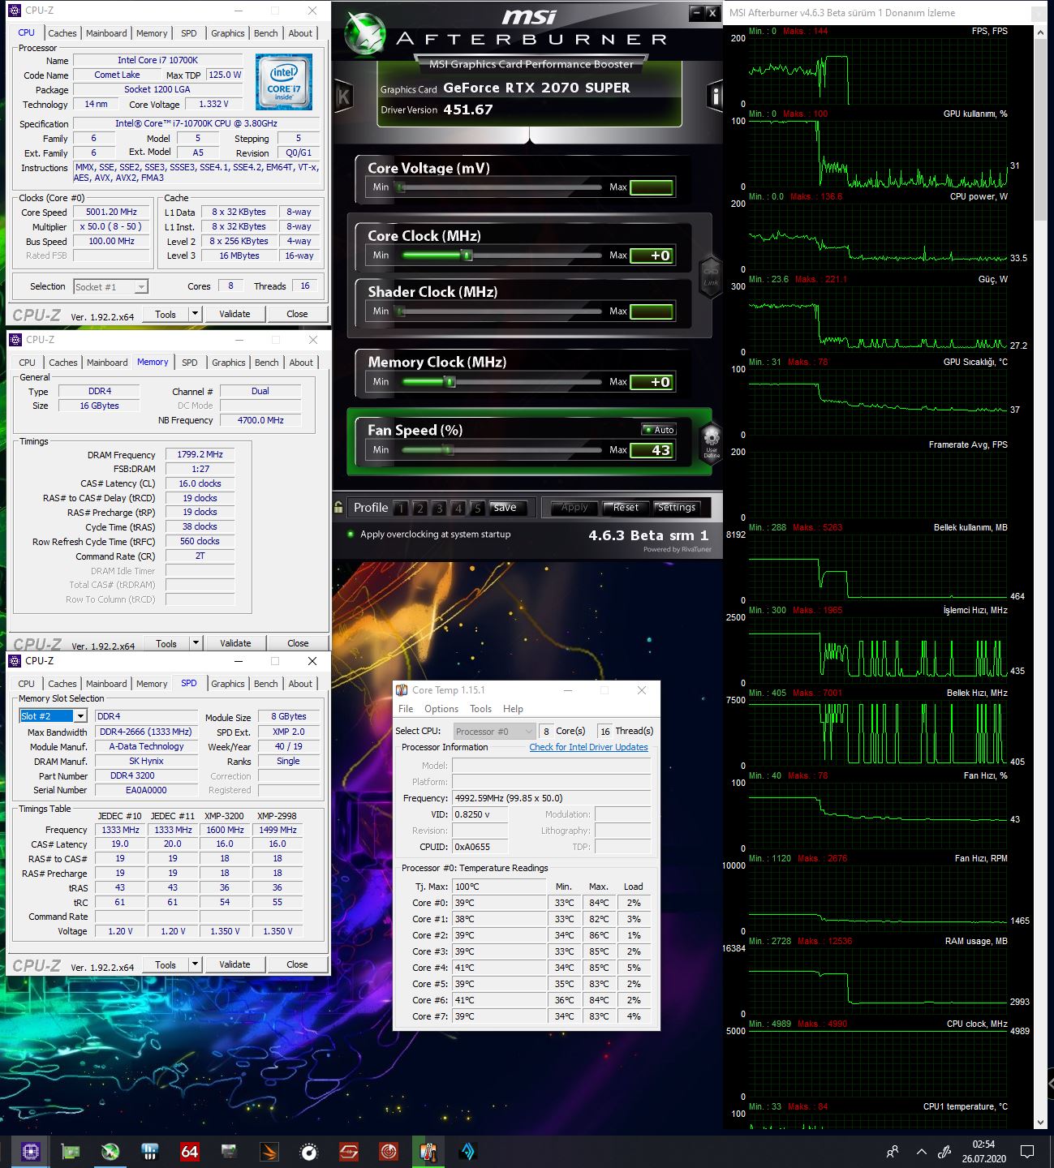This screenshot has width=1054, height=1168.
Task: Open the AIDA64 red 64 taskbar icon
Action: (189, 1151)
